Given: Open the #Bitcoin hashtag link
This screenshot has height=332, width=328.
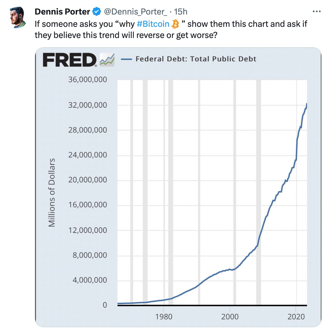Looking at the screenshot, I should coord(153,24).
